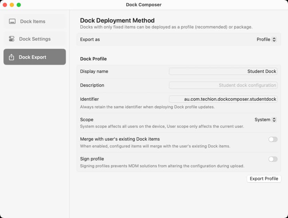The width and height of the screenshot is (288, 218).
Task: Click the Dock Settings toggles icon
Action: click(x=12, y=39)
